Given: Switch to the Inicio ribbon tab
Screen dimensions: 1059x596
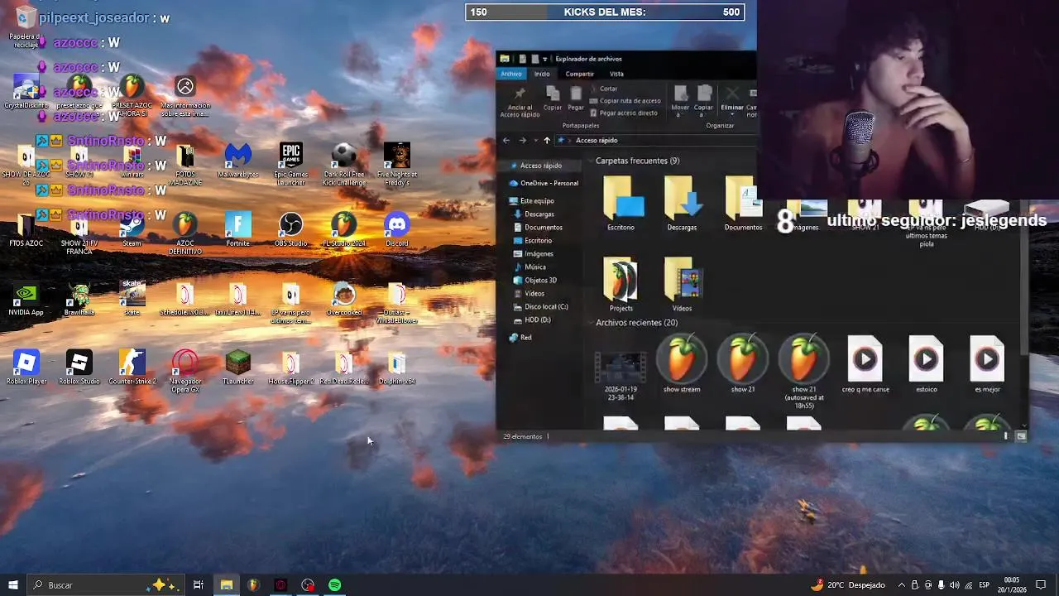Looking at the screenshot, I should 542,74.
